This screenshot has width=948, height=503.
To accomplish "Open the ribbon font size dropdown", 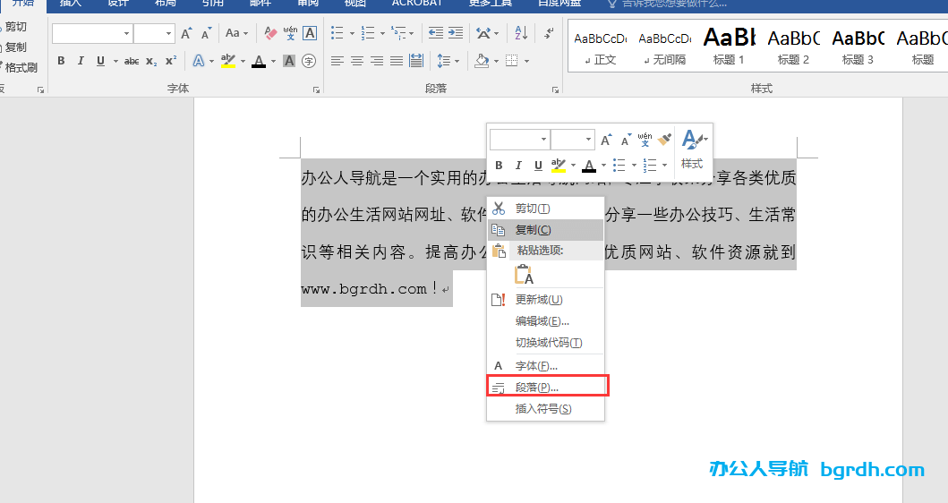I will point(168,33).
